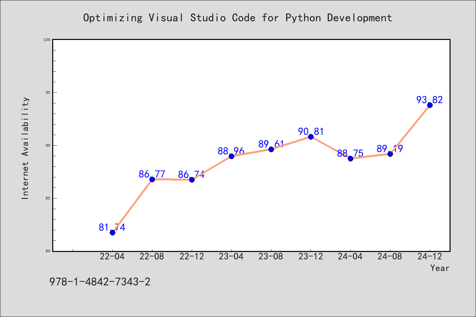Select the data point labeled 89.19
The height and width of the screenshot is (317, 476).
[390, 154]
